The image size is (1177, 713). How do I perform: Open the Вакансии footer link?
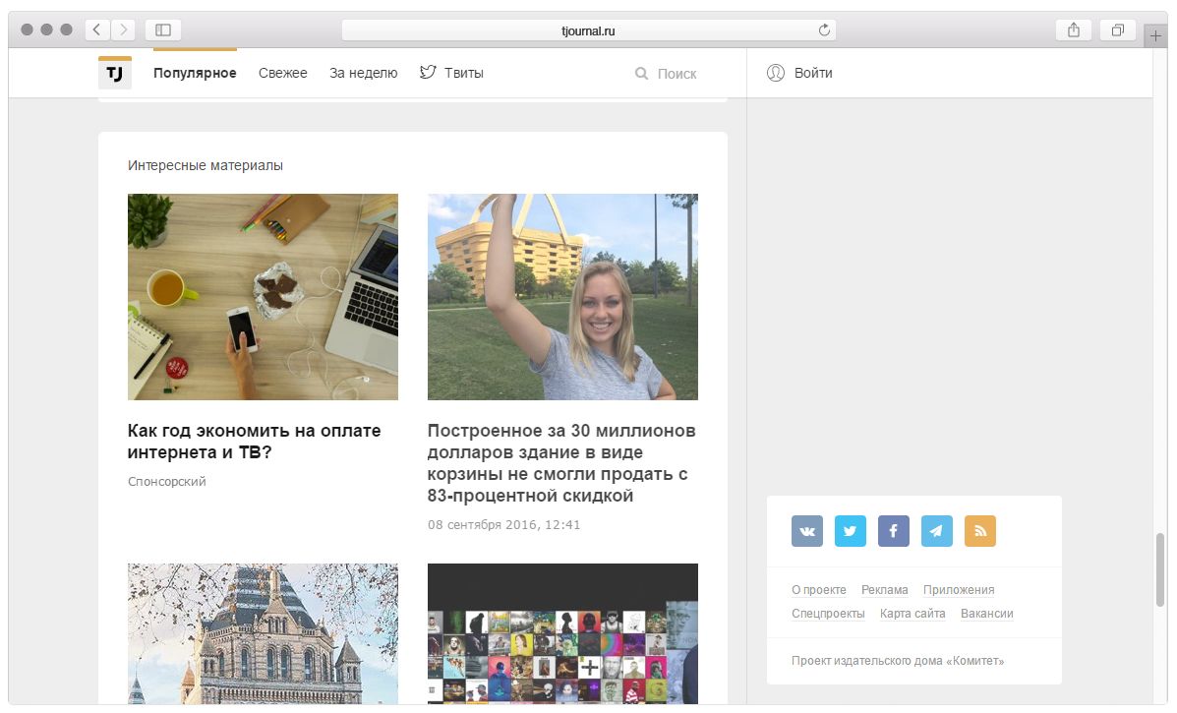987,614
